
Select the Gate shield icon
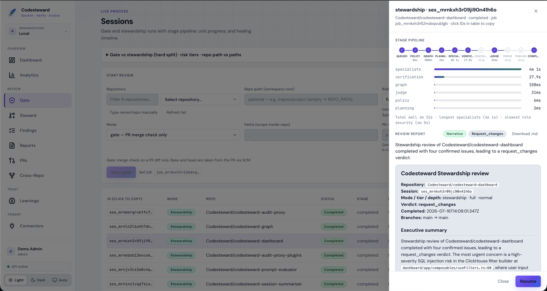[x=12, y=100]
